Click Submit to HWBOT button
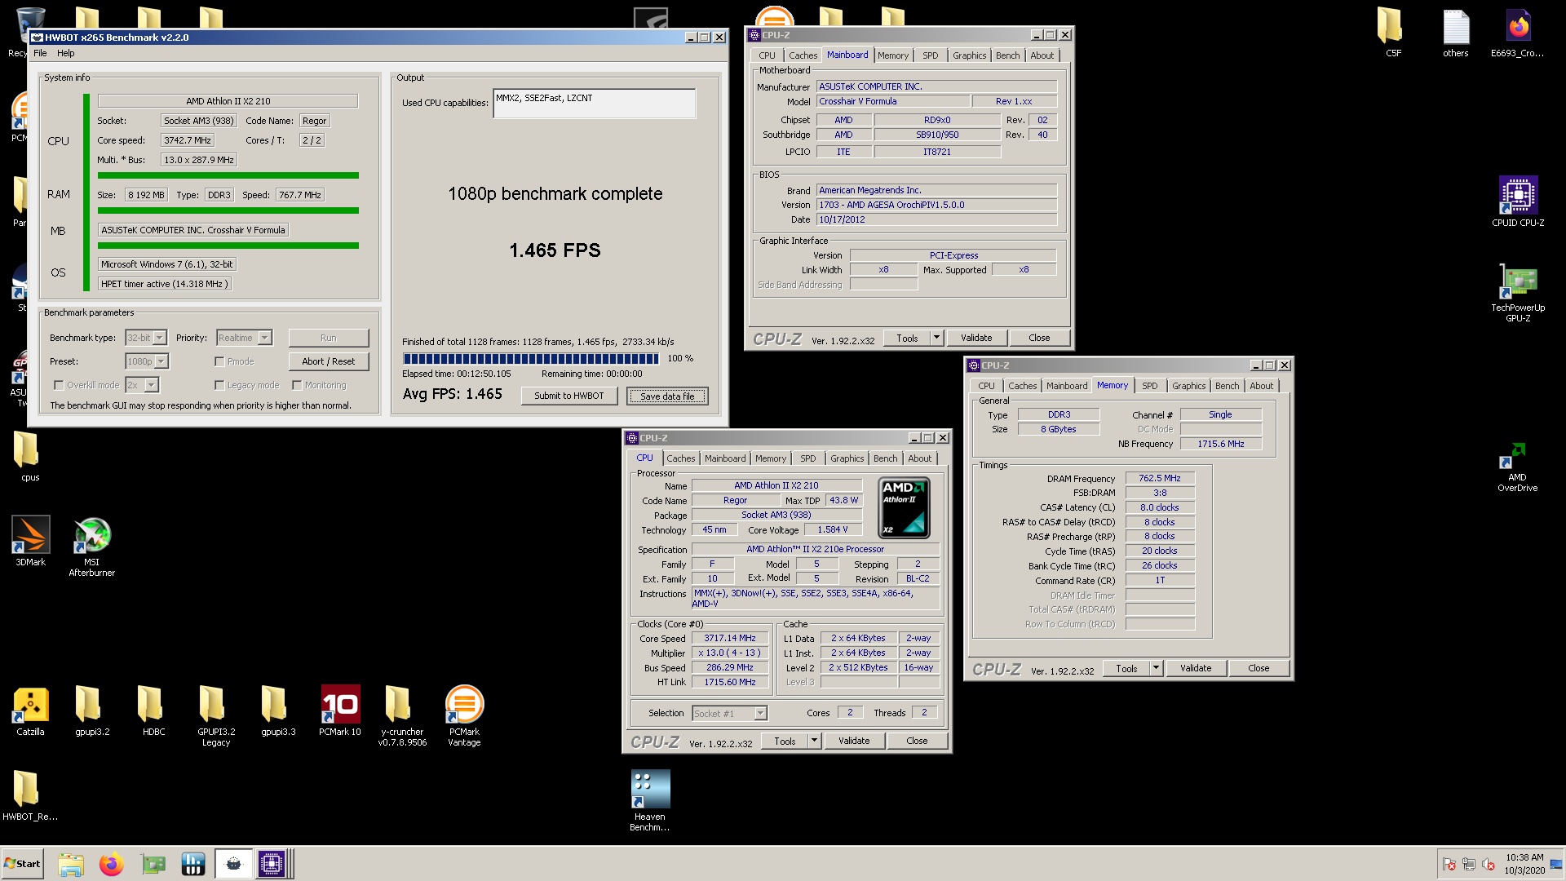 [569, 396]
